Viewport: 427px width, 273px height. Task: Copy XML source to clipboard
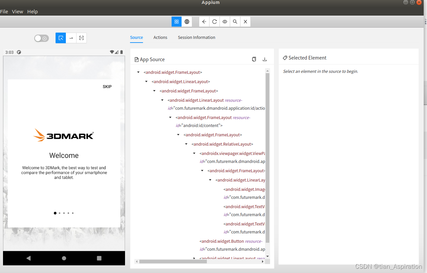point(254,59)
